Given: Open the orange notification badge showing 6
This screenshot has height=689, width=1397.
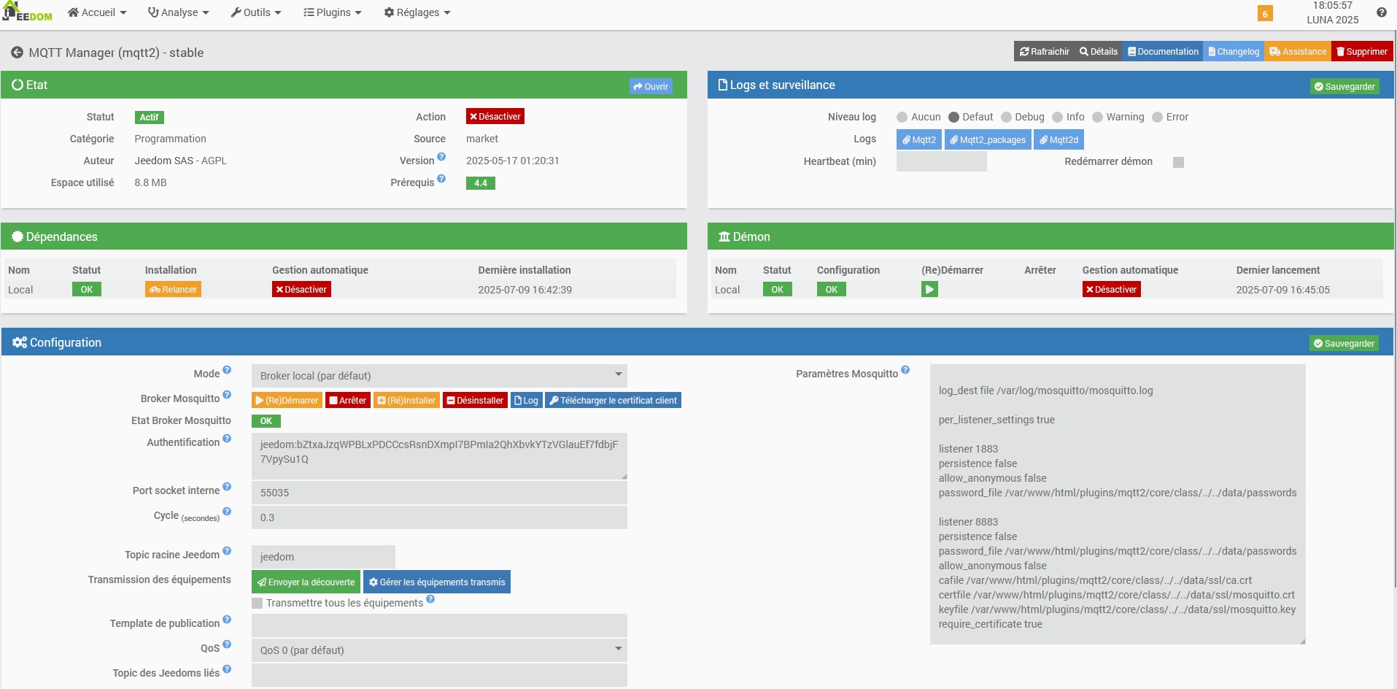Looking at the screenshot, I should point(1265,13).
